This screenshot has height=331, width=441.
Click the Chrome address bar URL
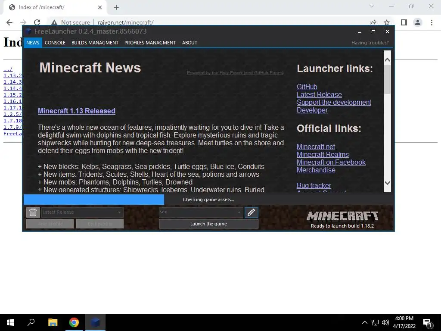126,22
